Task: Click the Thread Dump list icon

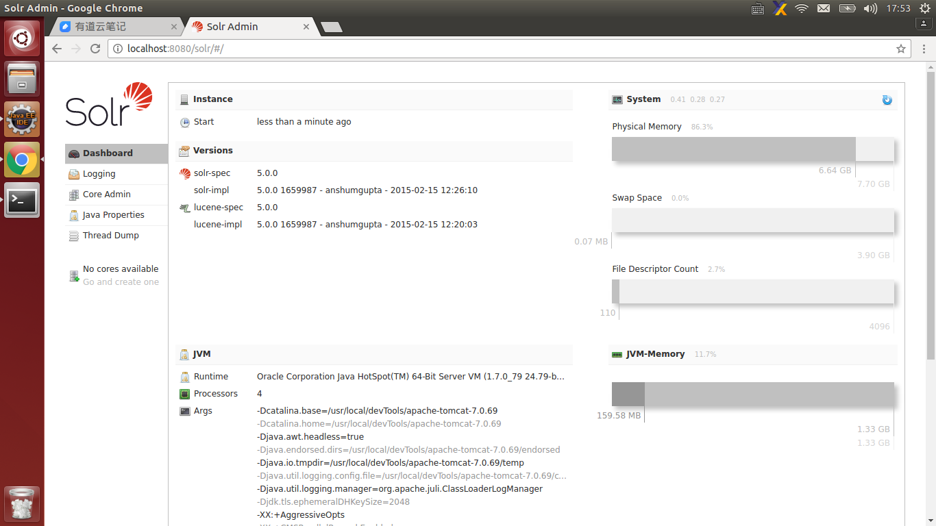Action: (74, 236)
